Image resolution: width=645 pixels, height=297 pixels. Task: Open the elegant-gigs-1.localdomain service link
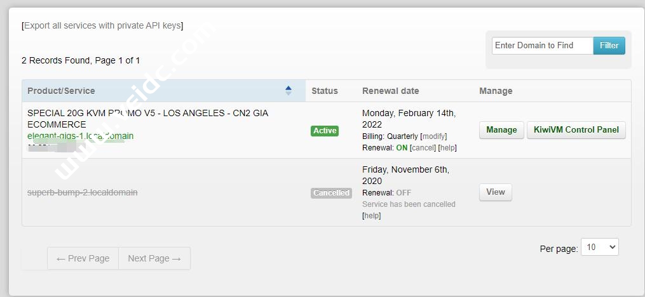click(x=80, y=136)
